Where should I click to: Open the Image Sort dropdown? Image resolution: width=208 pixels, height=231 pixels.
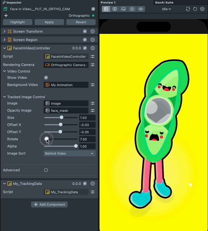click(69, 153)
